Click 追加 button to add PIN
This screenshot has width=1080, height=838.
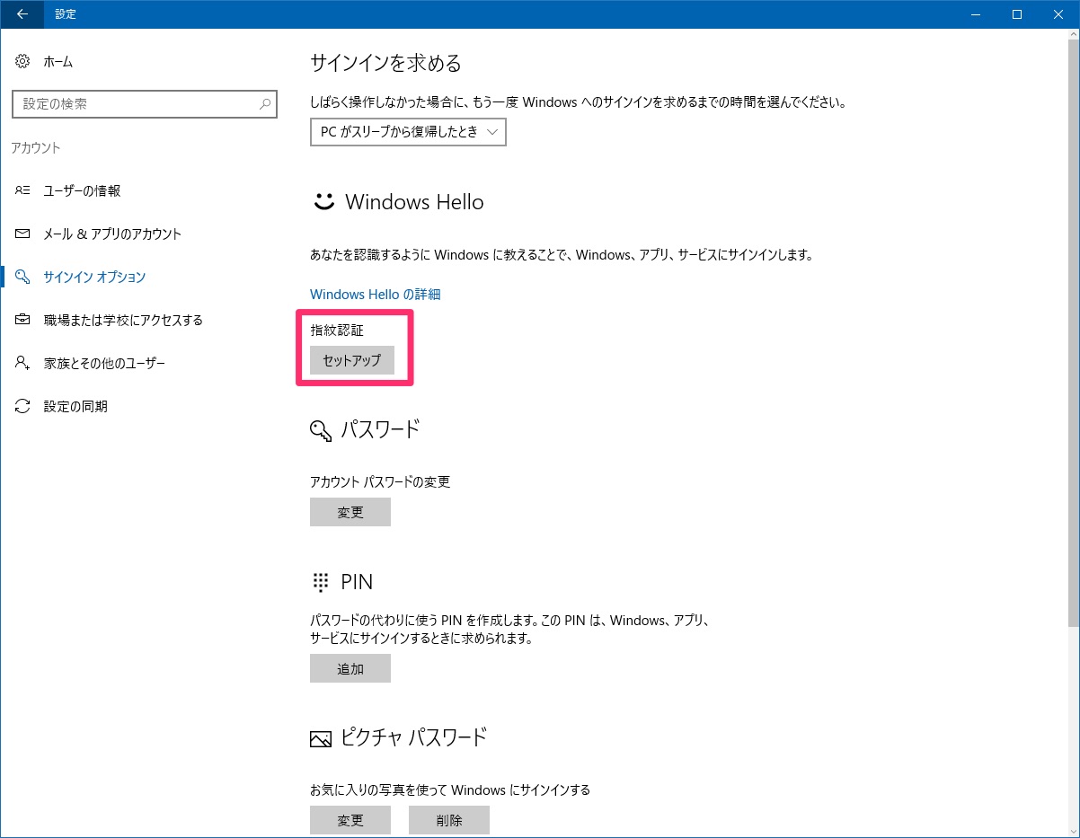tap(350, 668)
